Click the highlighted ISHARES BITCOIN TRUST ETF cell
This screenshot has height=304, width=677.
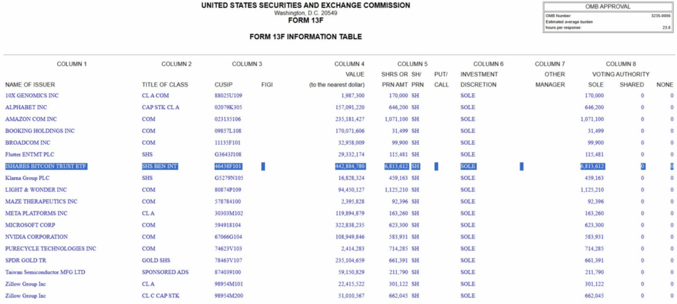pyautogui.click(x=46, y=167)
